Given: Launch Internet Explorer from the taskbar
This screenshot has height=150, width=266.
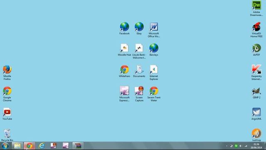Looking at the screenshot, I should pos(42,146).
